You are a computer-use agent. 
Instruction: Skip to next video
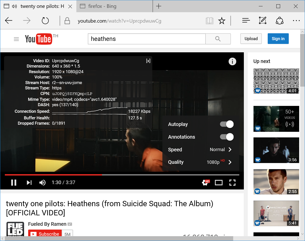point(29,183)
